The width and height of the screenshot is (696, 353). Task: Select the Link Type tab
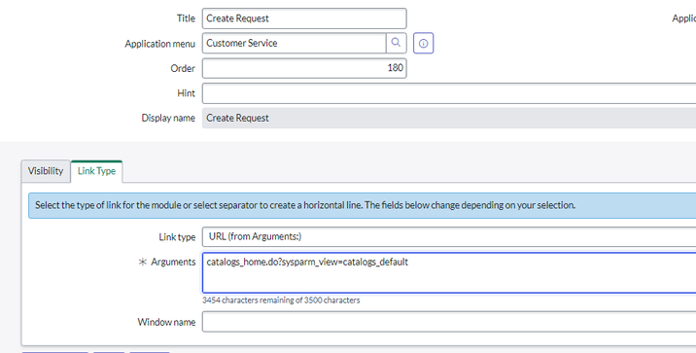tap(96, 171)
